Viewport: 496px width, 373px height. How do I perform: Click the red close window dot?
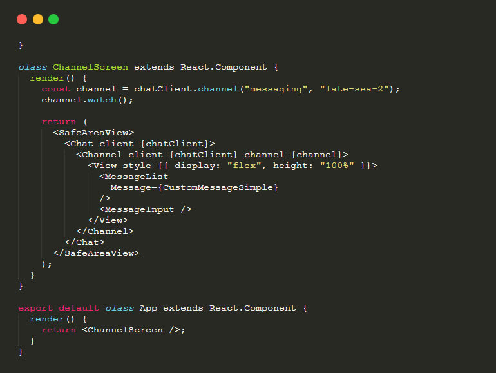coord(22,19)
